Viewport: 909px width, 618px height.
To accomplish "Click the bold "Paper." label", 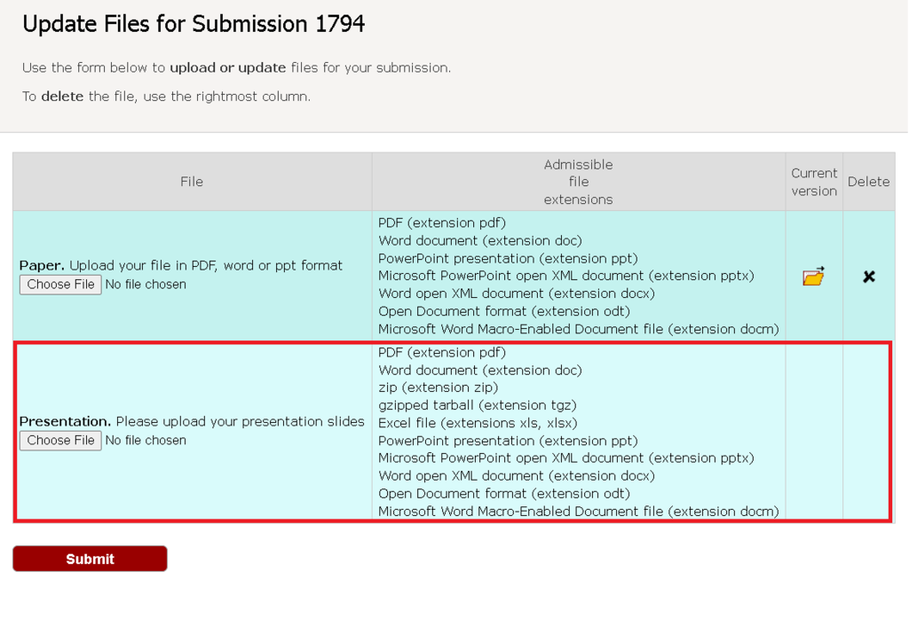I will click(42, 265).
